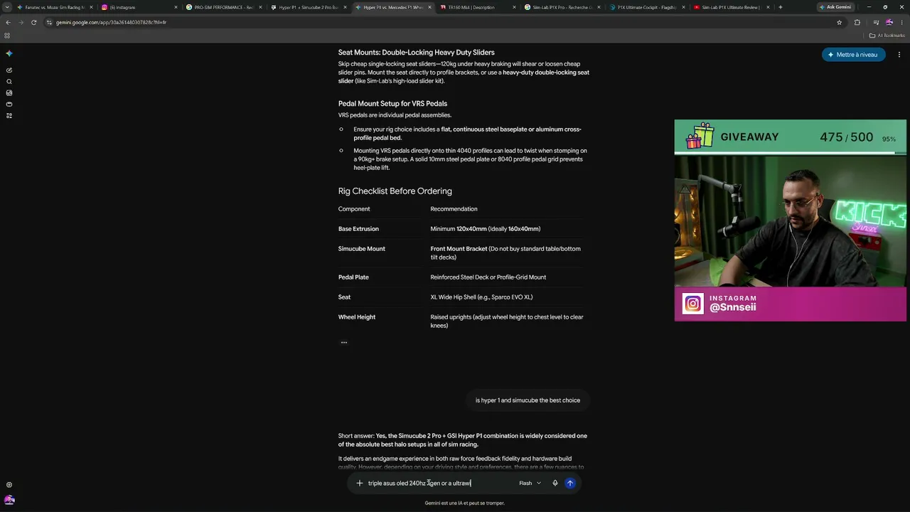The width and height of the screenshot is (910, 512).
Task: Open the apps grid in the bookmarks bar
Action: 8,36
